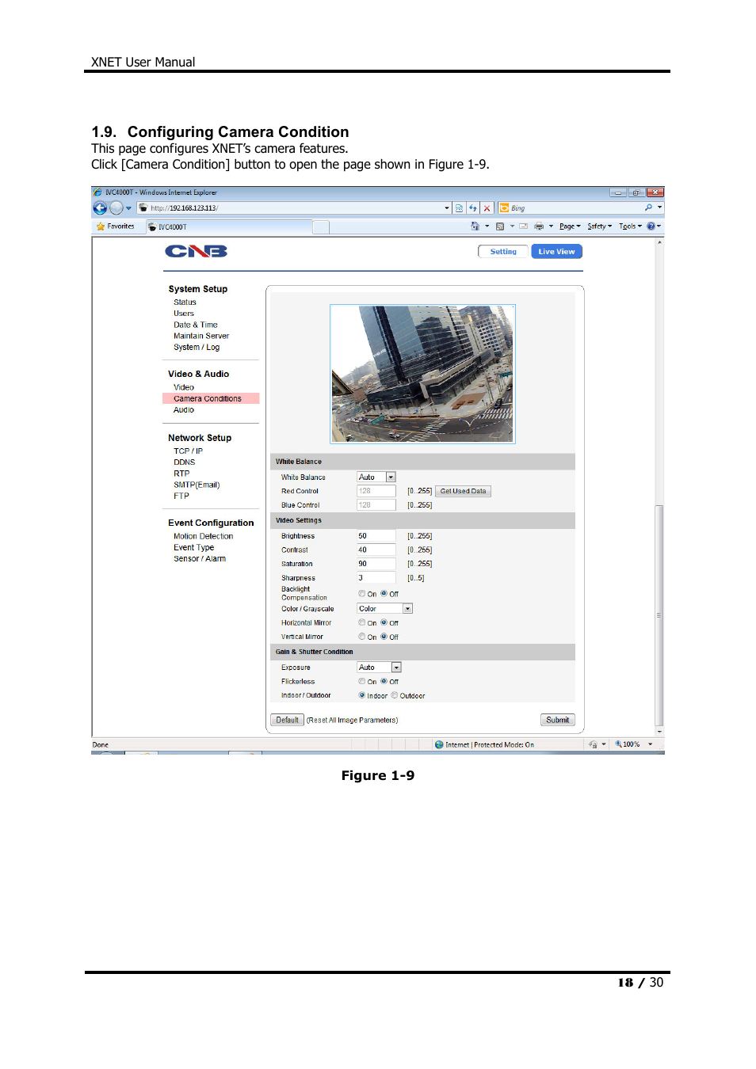Image resolution: width=756 pixels, height=1069 pixels.
Task: Open Motion Detection settings
Action: [x=204, y=536]
